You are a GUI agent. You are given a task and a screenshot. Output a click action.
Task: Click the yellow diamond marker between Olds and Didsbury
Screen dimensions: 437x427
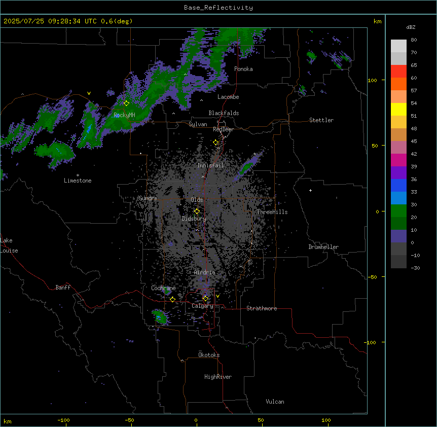click(x=197, y=211)
